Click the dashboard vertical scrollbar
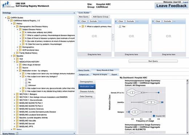 pos(187,107)
